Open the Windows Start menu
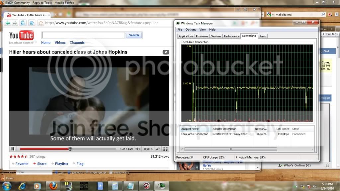 6,186
